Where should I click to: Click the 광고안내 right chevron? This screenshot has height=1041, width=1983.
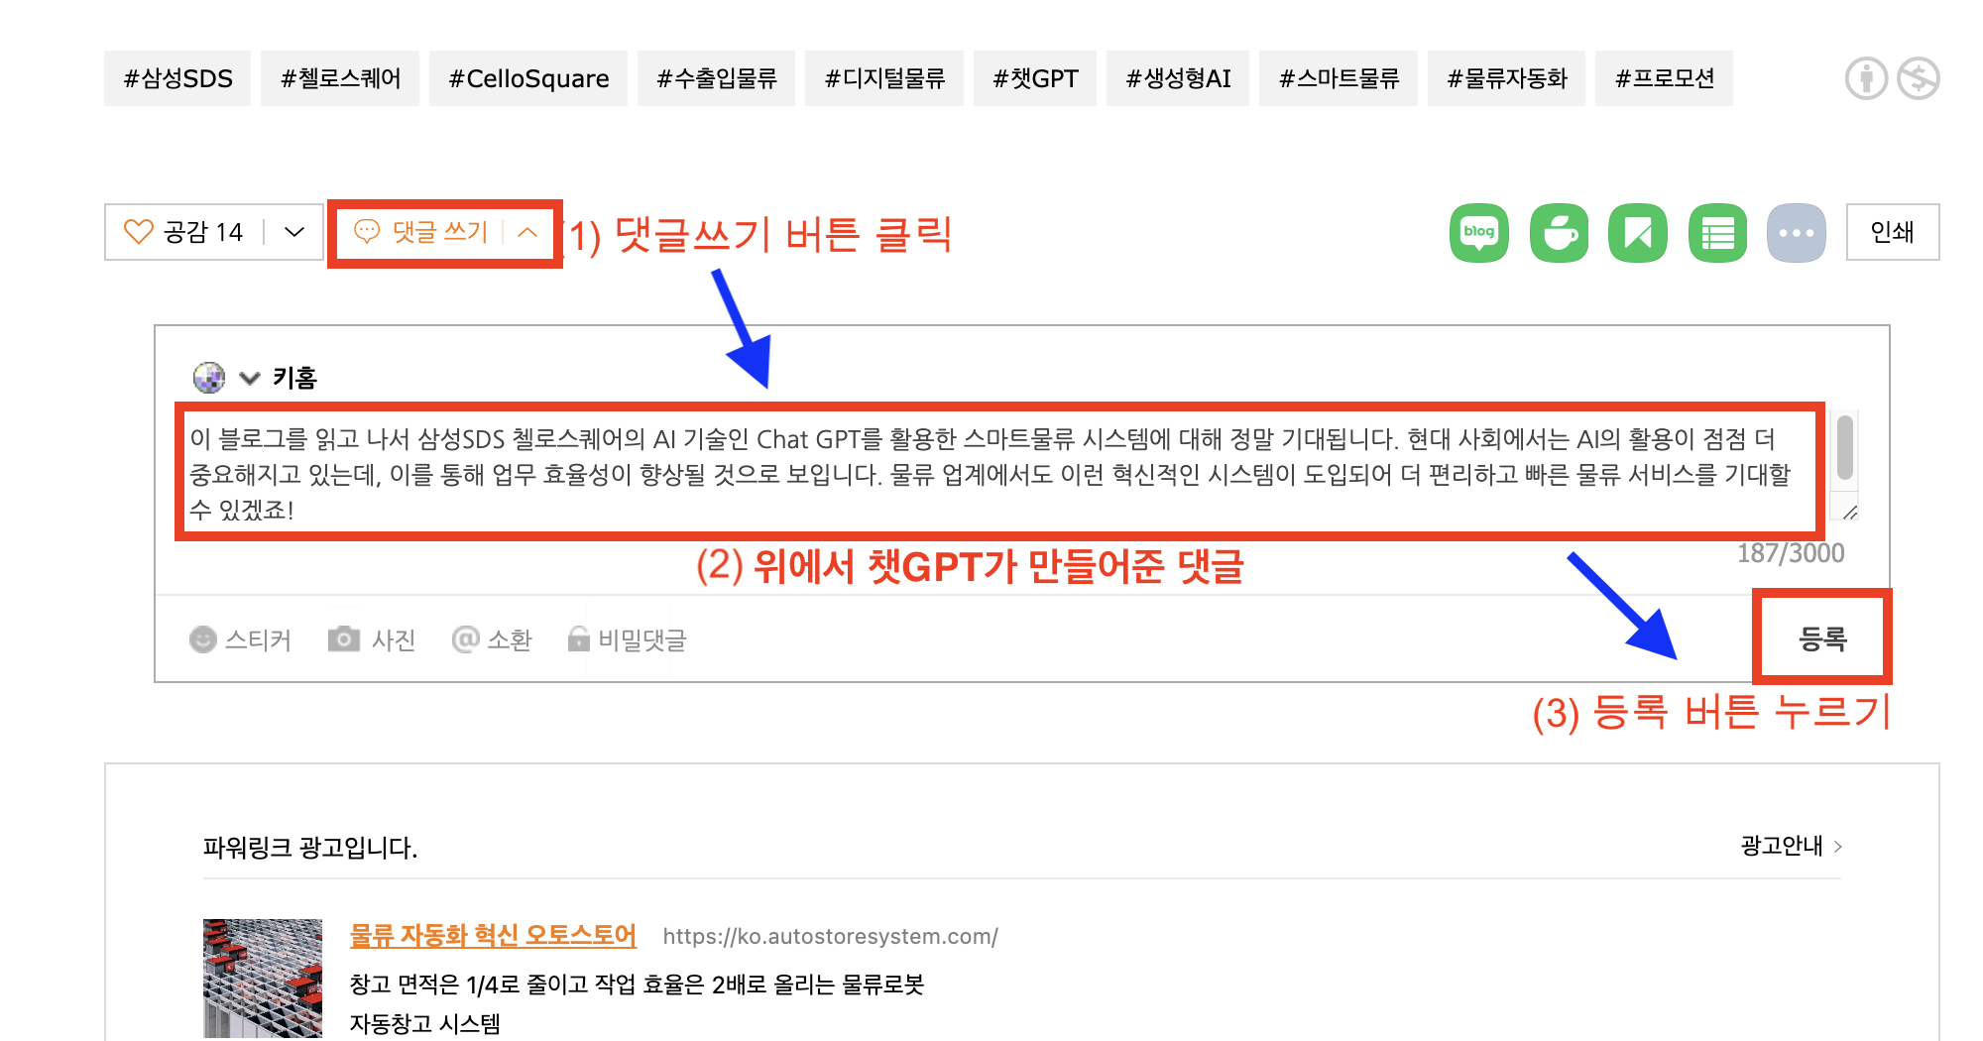(x=1837, y=847)
